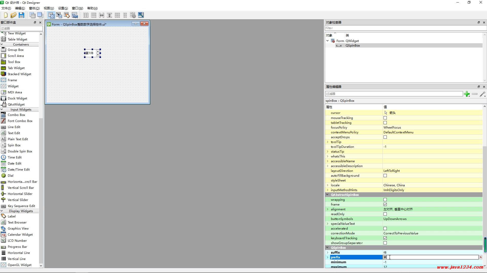Open the 编辑(E) menu
The image size is (487, 273).
click(20, 8)
